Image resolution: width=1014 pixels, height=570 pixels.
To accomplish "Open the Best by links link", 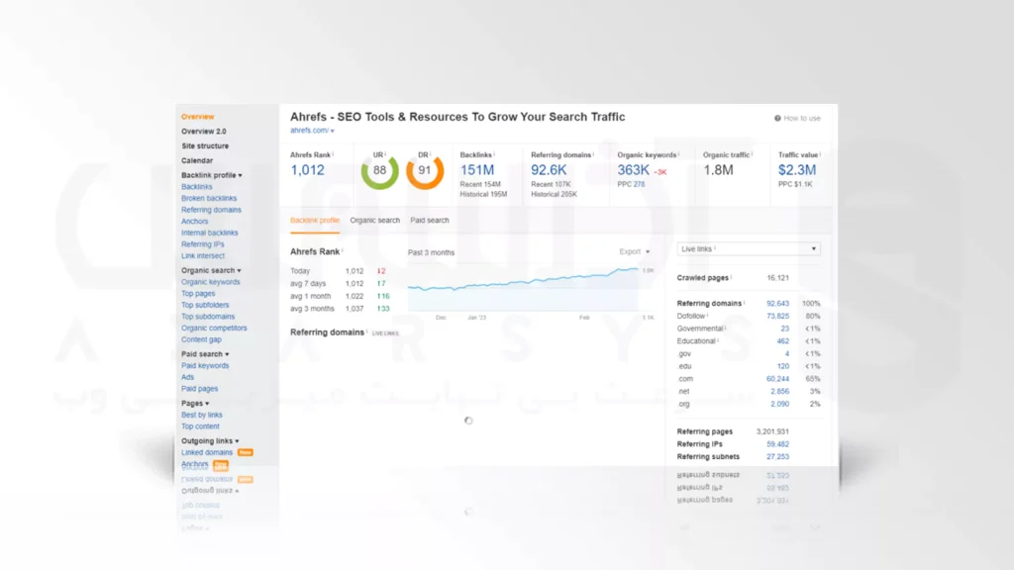I will (x=202, y=415).
